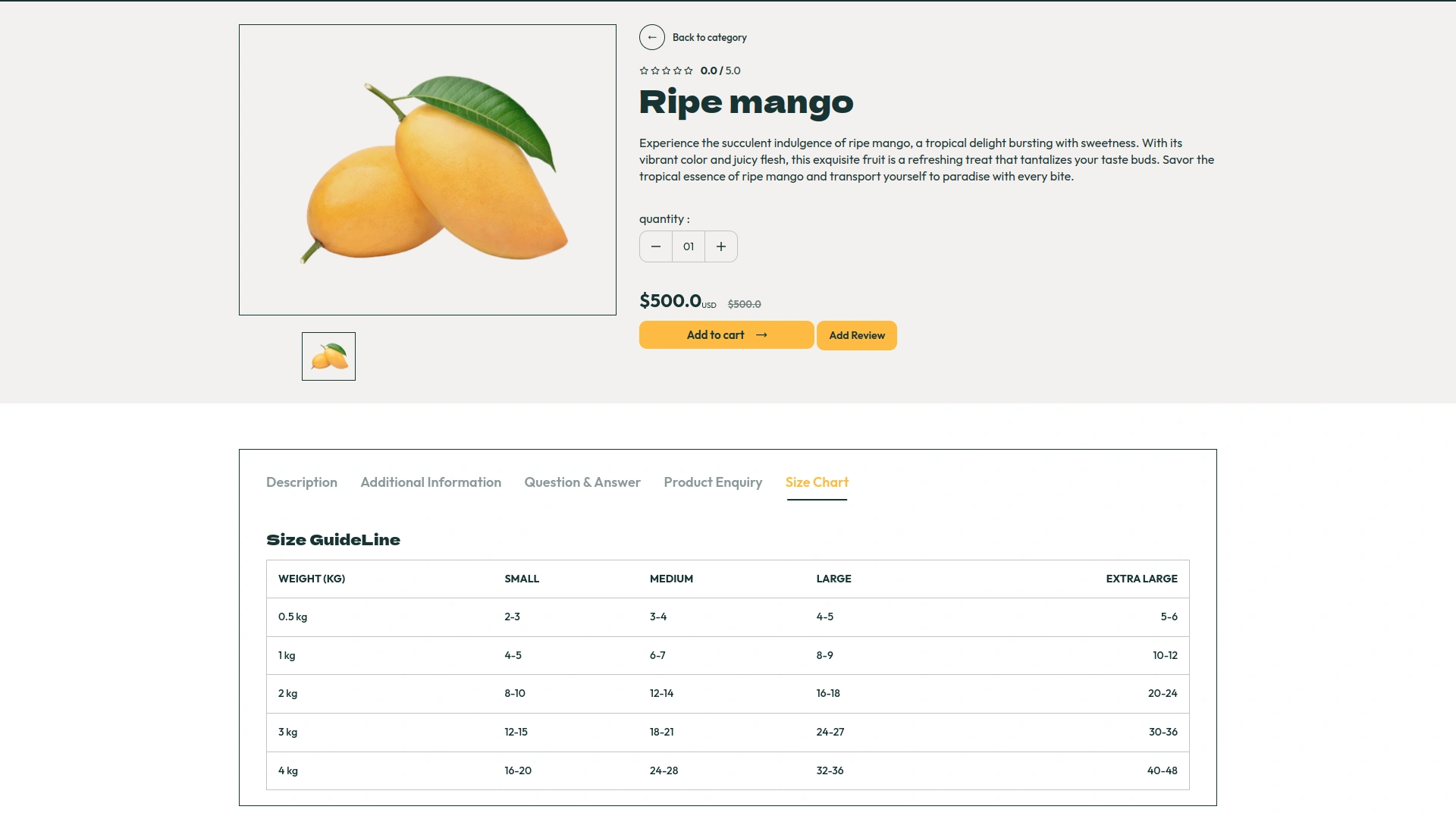
Task: Select the Product Enquiry tab
Action: tap(713, 482)
